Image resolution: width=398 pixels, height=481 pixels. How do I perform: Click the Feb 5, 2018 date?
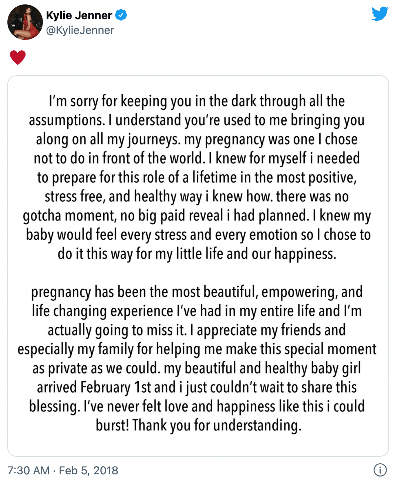click(88, 470)
